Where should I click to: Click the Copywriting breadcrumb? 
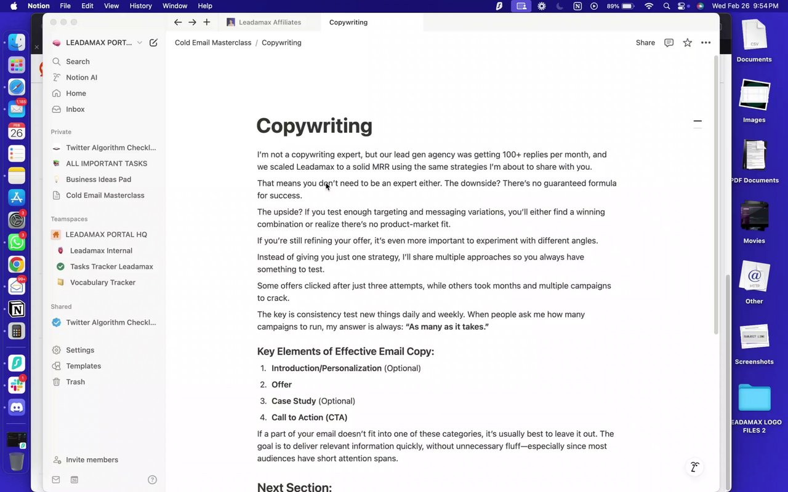coord(281,42)
